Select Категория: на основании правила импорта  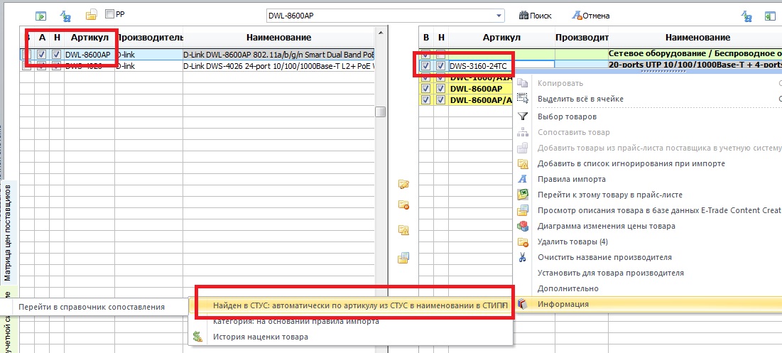[x=351, y=321]
